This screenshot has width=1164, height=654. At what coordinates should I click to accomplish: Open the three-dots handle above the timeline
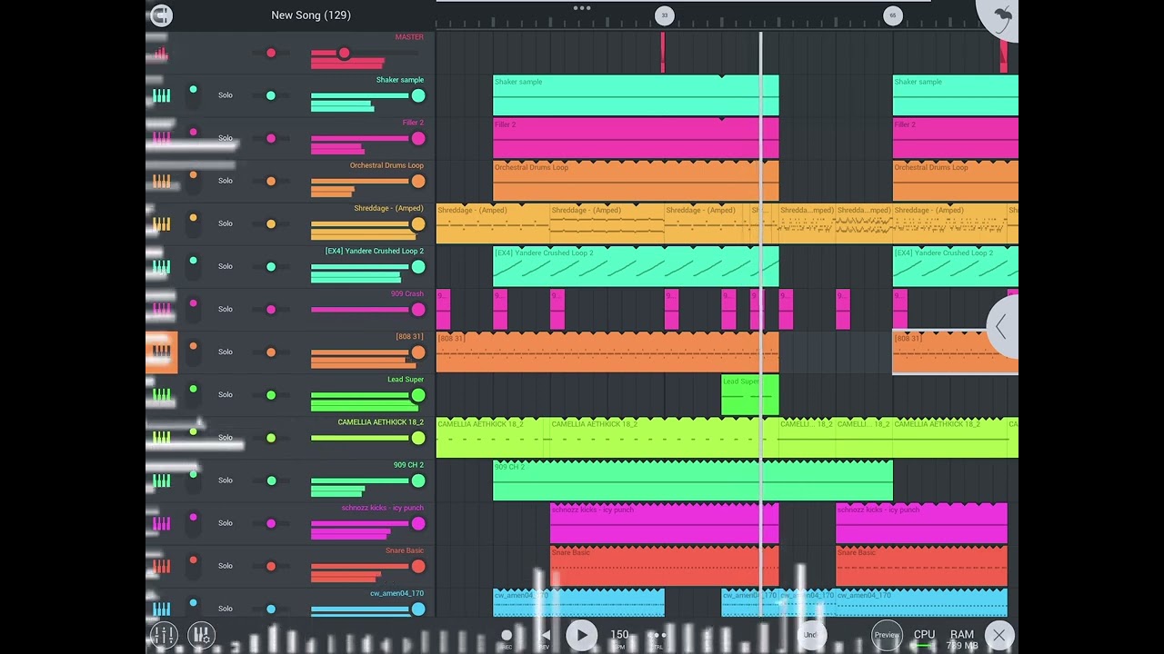coord(582,8)
